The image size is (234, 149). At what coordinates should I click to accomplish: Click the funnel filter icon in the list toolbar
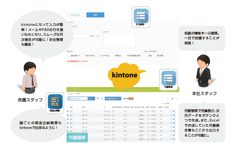pyautogui.click(x=97, y=99)
